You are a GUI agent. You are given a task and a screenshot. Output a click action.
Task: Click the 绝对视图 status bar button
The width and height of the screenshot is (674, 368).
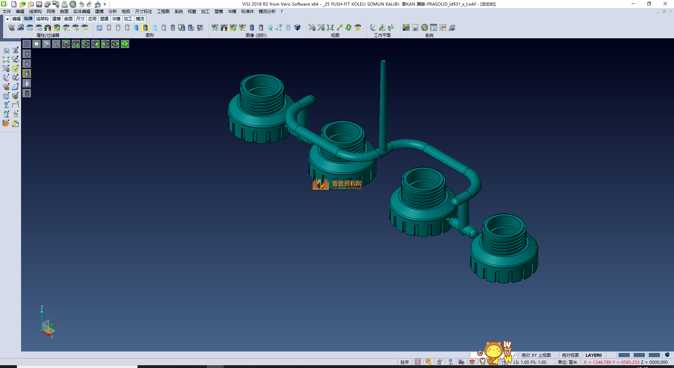click(570, 355)
